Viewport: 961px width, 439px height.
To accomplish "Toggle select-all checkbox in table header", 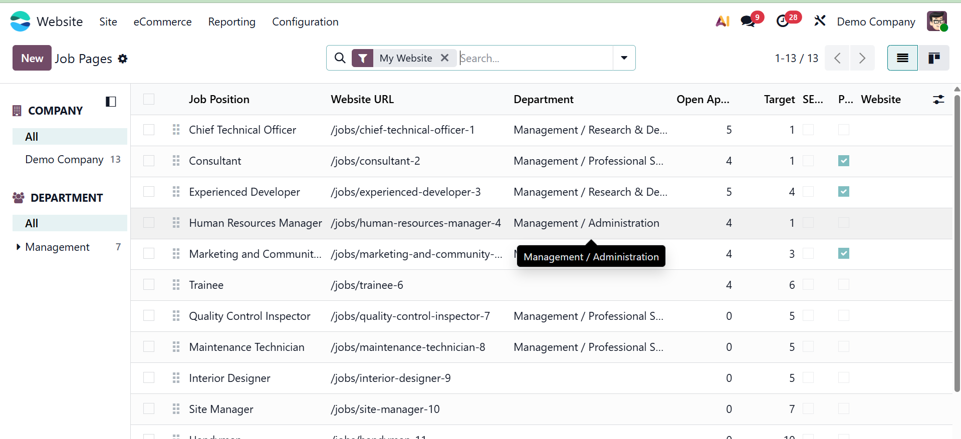I will click(149, 99).
